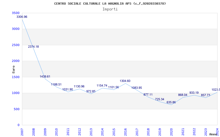Select the 1304.60 data label
This screenshot has height=137, width=220.
125,81
